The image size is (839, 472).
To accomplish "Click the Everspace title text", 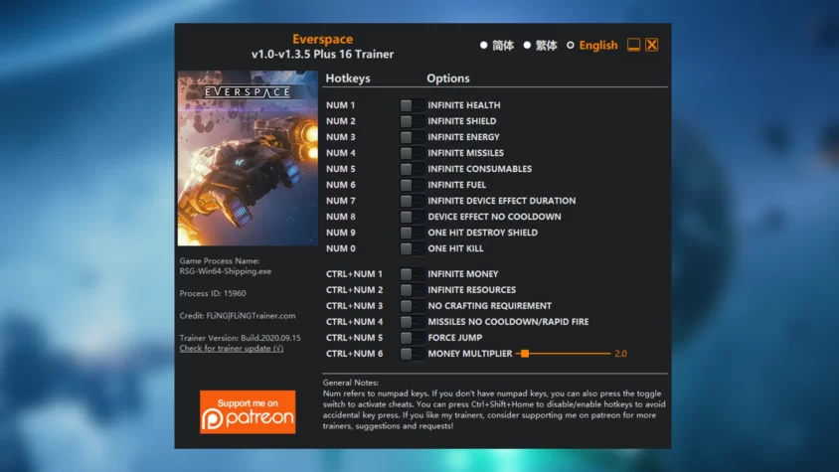I will pos(323,39).
